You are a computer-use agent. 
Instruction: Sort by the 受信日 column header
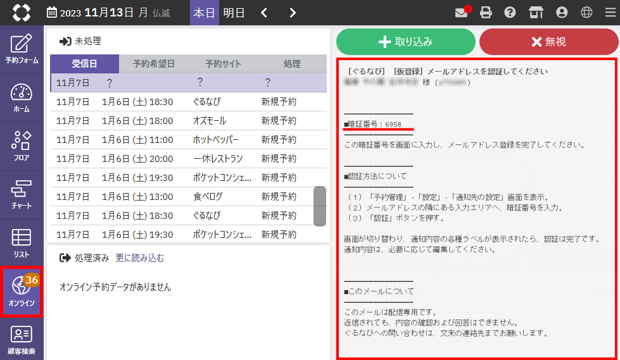[84, 64]
